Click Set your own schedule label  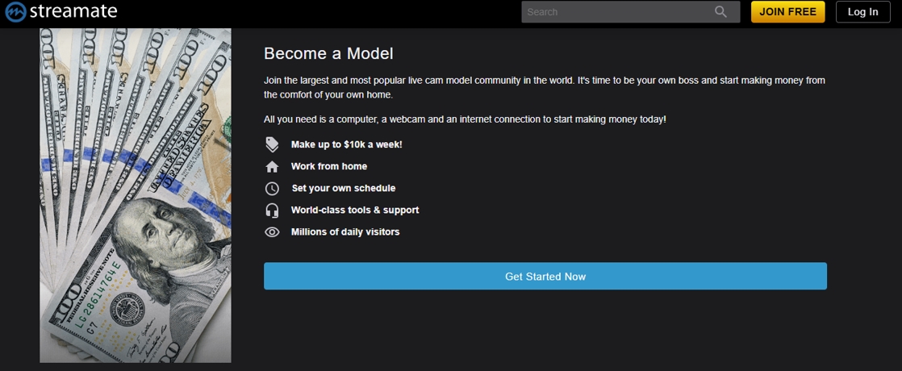pyautogui.click(x=344, y=188)
